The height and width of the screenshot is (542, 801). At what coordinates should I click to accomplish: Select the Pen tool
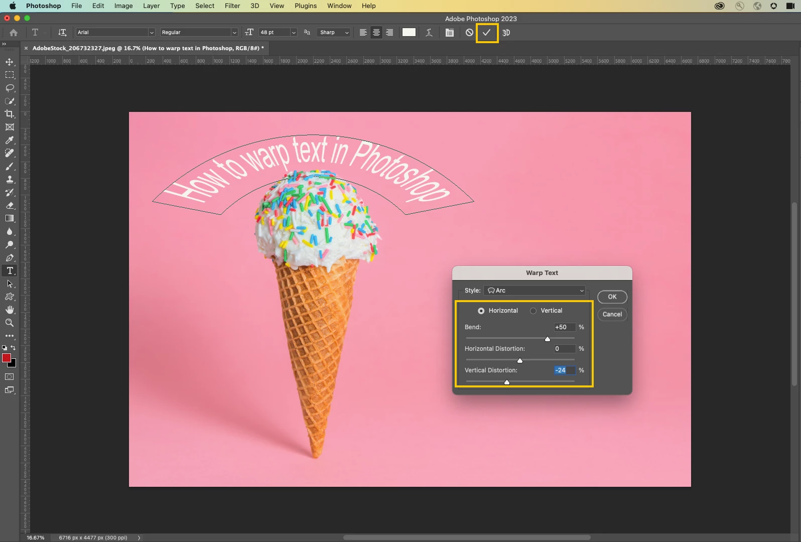tap(10, 257)
